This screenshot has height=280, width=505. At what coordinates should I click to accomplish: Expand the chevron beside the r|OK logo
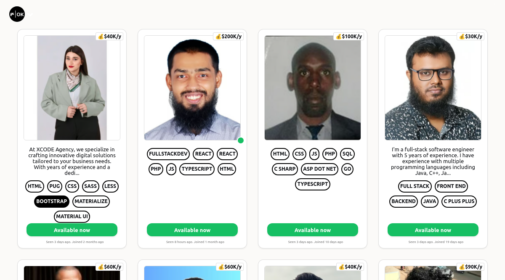[x=30, y=15]
